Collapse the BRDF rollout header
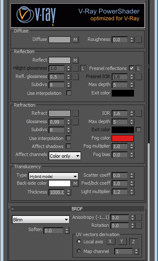Viewport: 158px width, 261px height. (x=78, y=209)
